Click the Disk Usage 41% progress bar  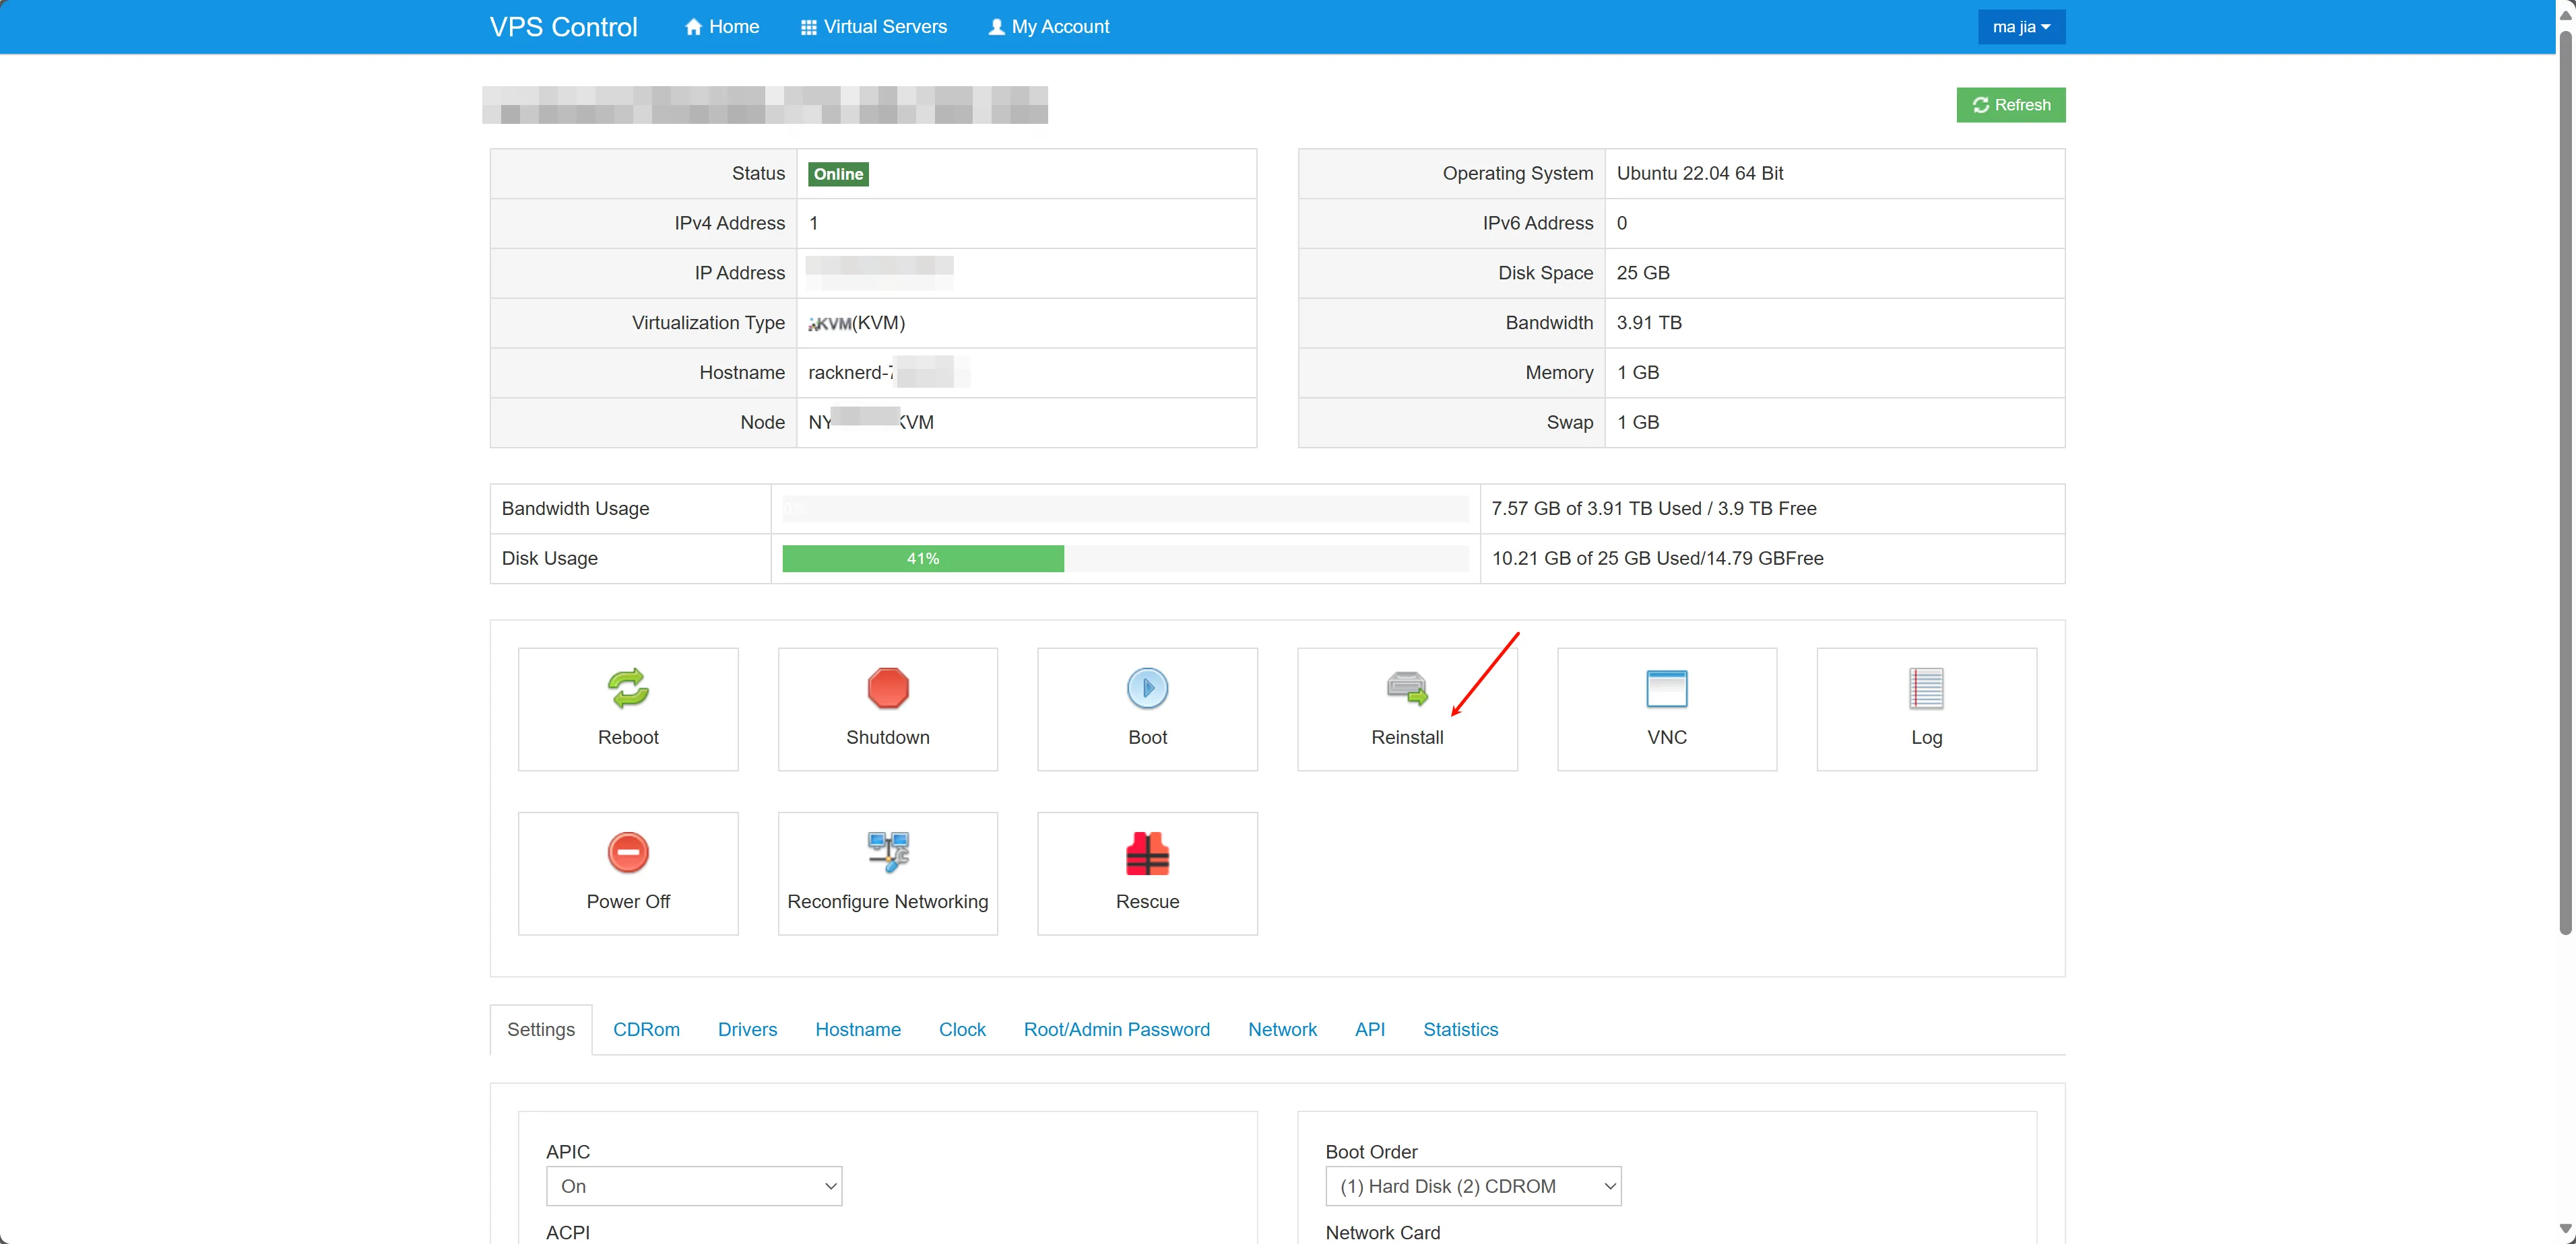[x=922, y=559]
